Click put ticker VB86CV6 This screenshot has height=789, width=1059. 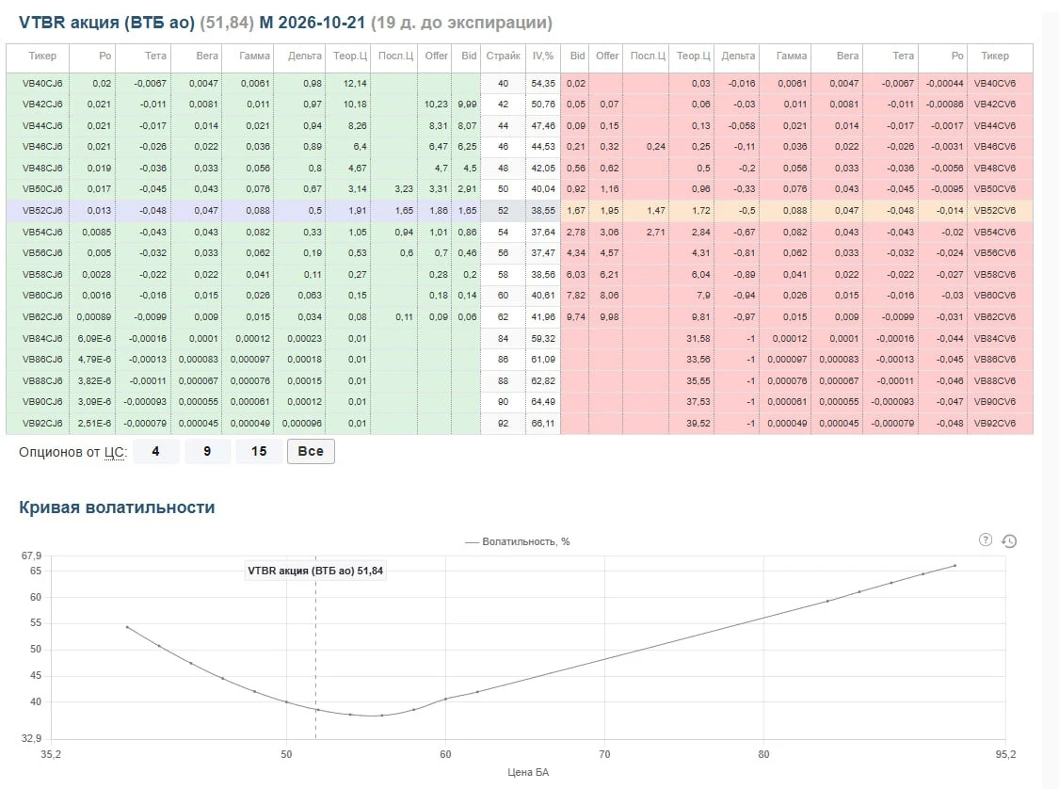(995, 360)
